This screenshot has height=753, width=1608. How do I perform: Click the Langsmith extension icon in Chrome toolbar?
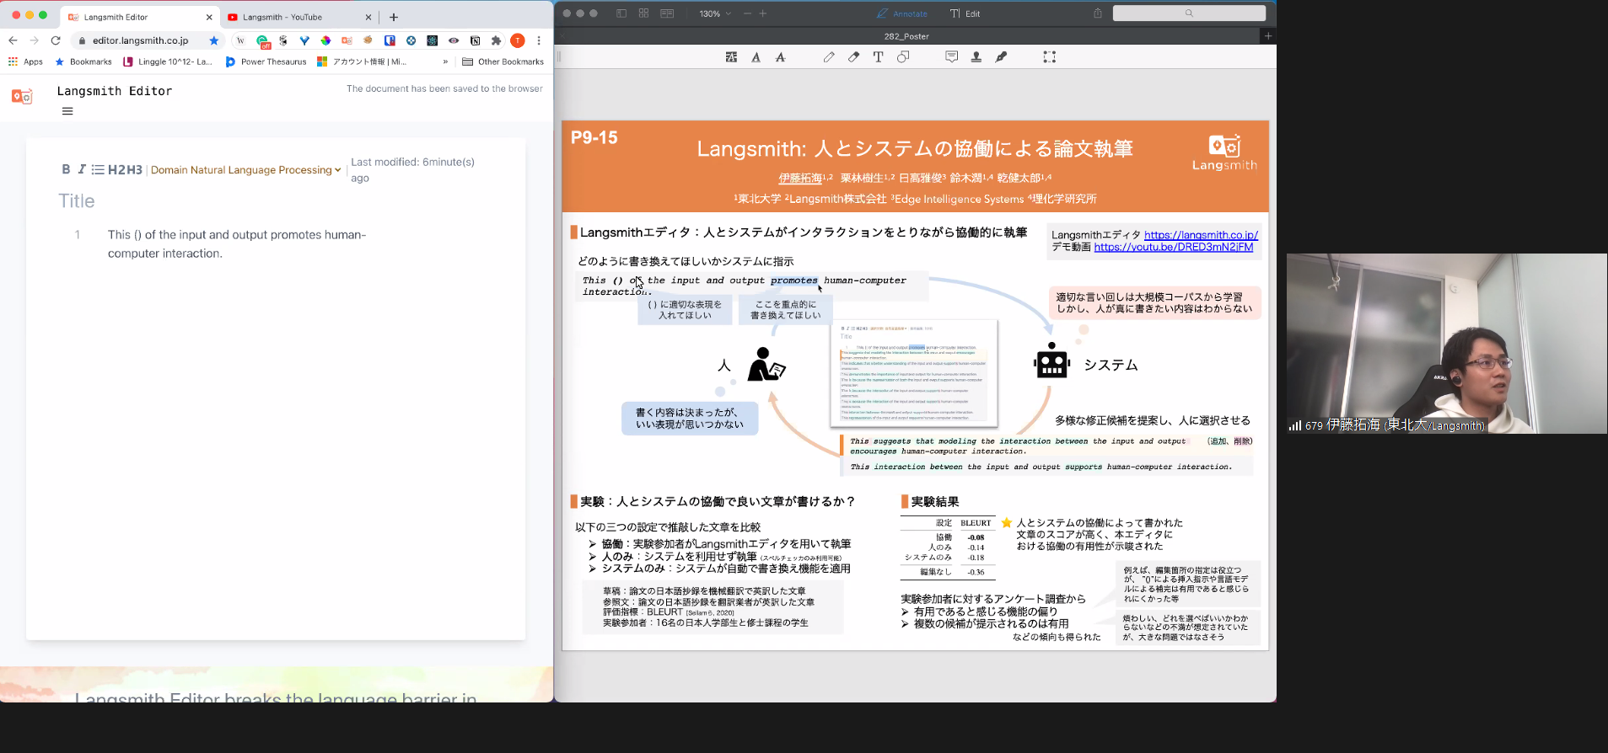[347, 40]
